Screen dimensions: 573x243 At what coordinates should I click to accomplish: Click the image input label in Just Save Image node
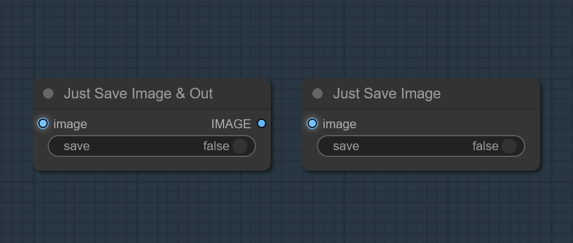tap(339, 124)
